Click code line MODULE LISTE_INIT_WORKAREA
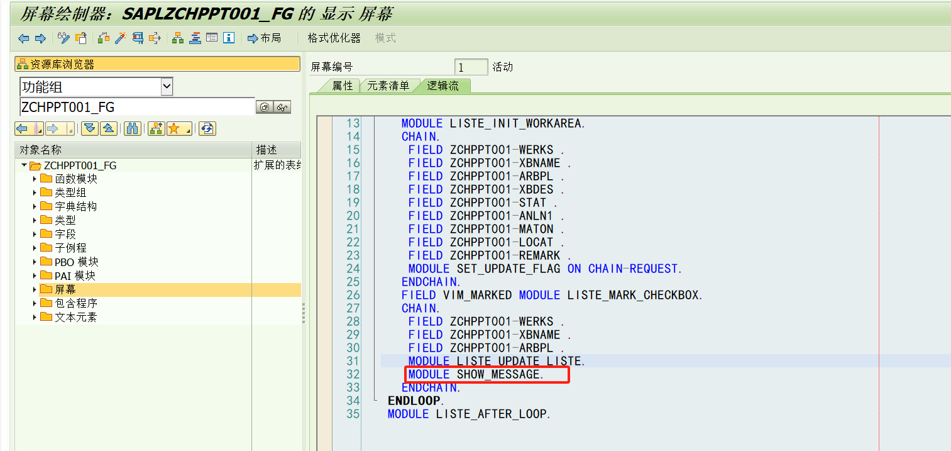The image size is (951, 451). point(493,123)
